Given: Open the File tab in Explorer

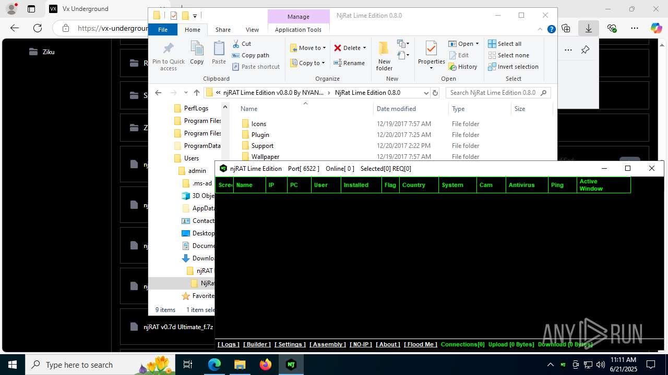Looking at the screenshot, I should [x=163, y=30].
